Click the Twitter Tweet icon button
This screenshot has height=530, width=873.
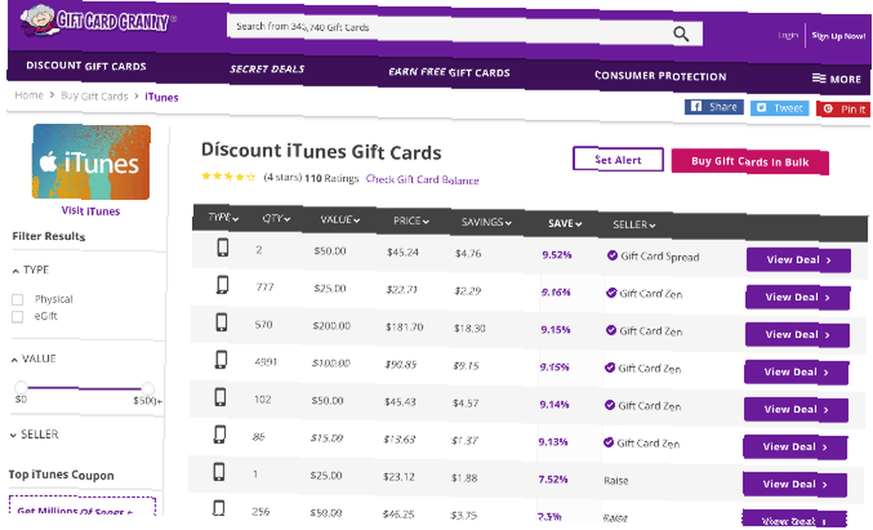point(761,107)
